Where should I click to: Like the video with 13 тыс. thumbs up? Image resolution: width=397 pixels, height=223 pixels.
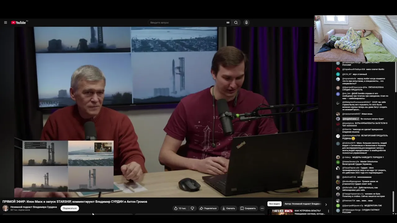coord(180,208)
